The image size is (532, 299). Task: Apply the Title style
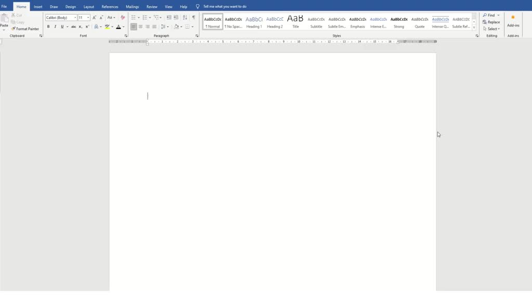click(x=295, y=22)
